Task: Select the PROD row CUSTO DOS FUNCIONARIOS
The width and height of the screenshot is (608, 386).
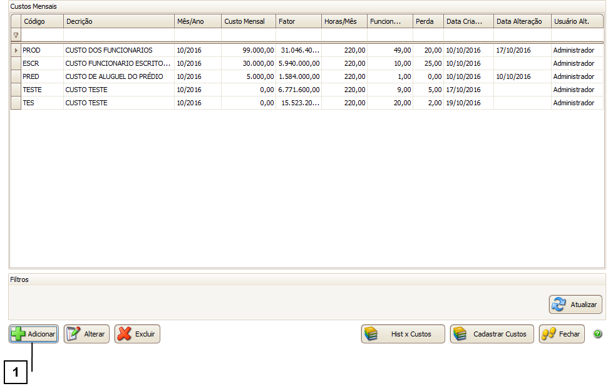Action: tap(108, 50)
